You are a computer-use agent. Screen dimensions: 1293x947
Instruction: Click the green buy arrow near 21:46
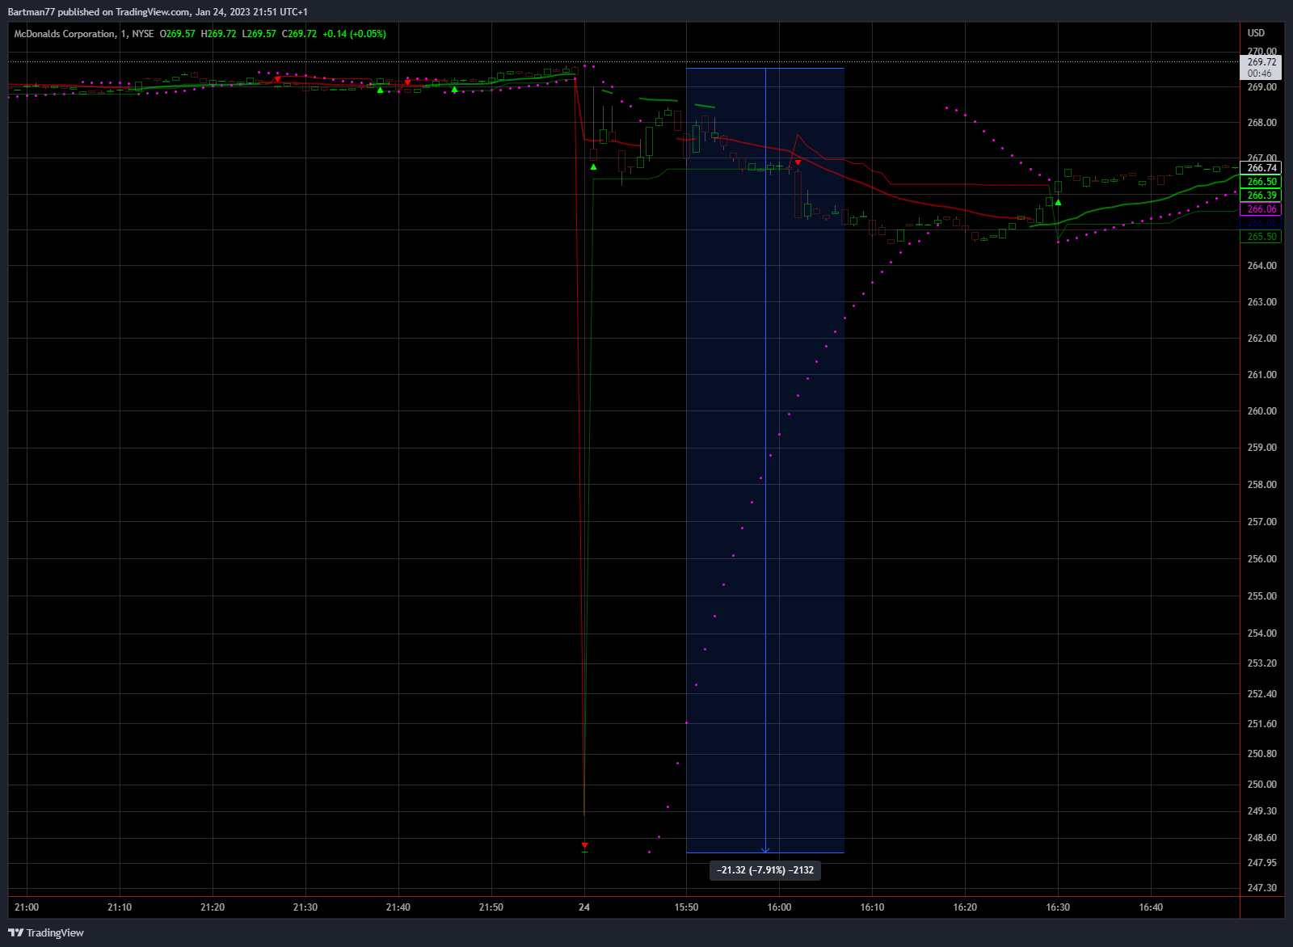coord(454,90)
